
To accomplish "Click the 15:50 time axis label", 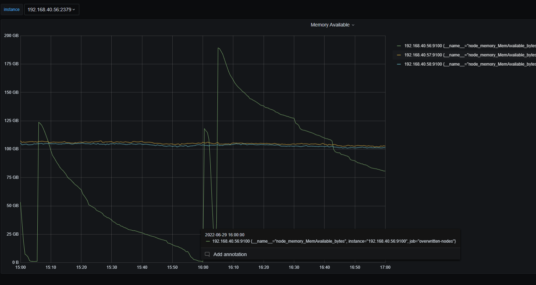I will coord(172,267).
